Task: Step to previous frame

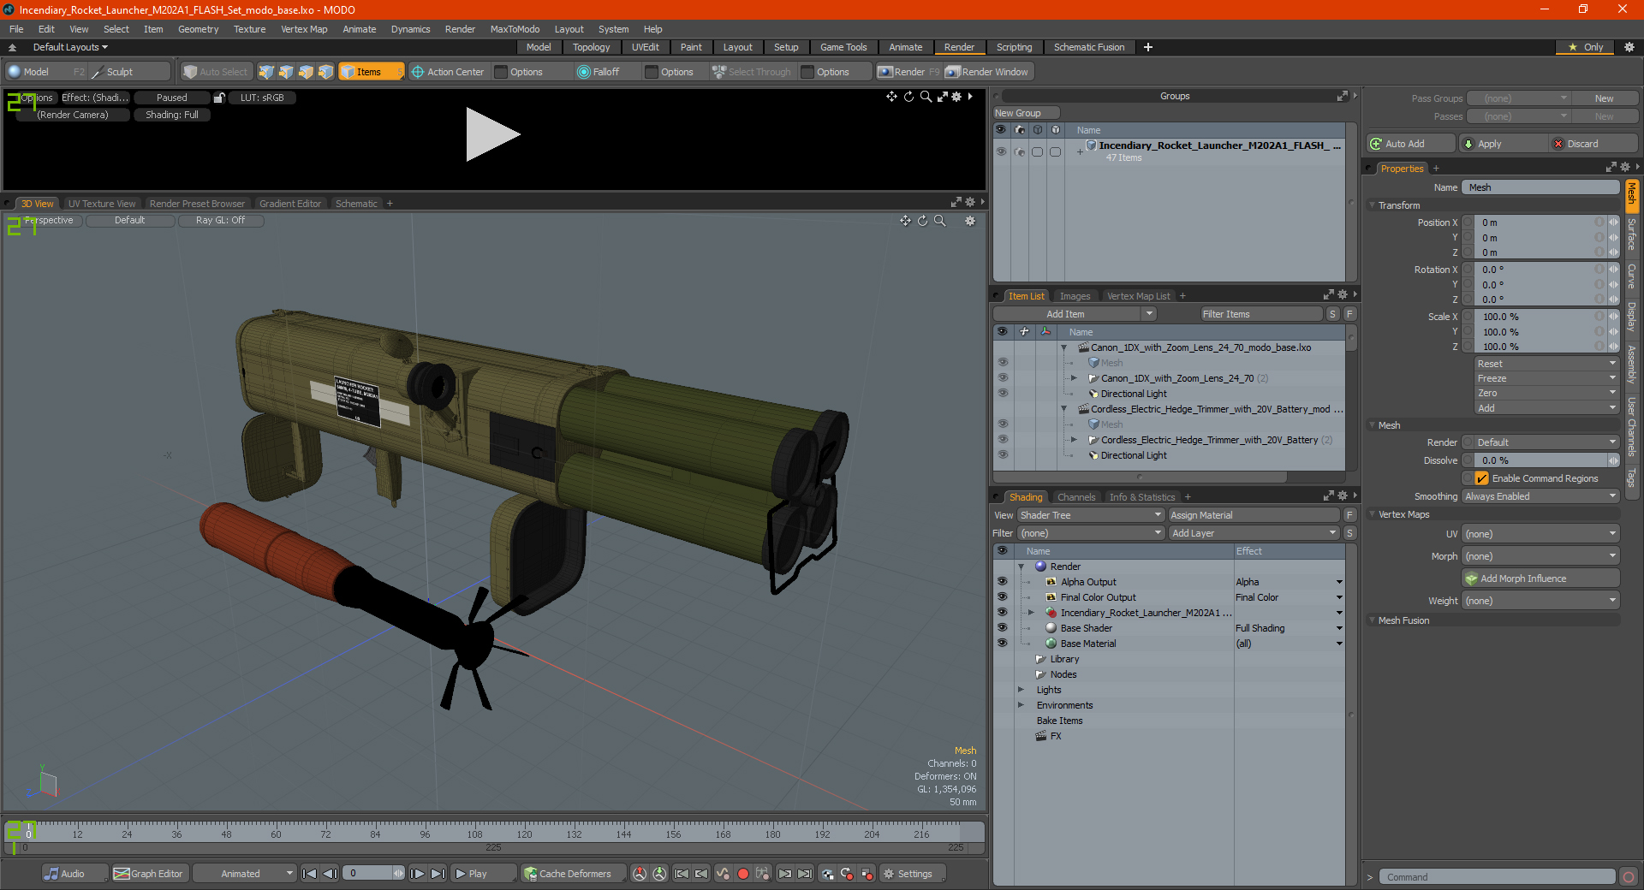Action: click(330, 874)
